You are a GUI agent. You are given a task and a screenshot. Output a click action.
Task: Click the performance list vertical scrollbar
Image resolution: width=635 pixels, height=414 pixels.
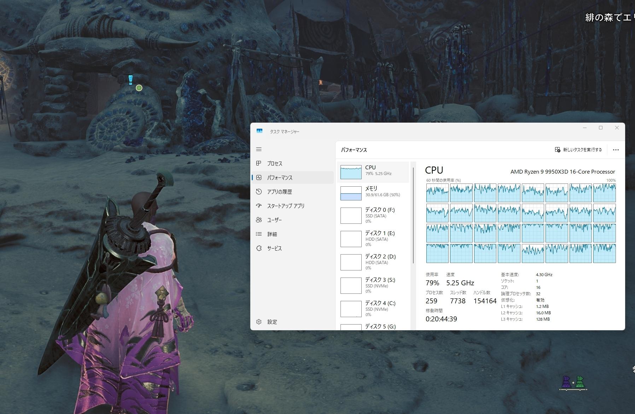coord(413,216)
